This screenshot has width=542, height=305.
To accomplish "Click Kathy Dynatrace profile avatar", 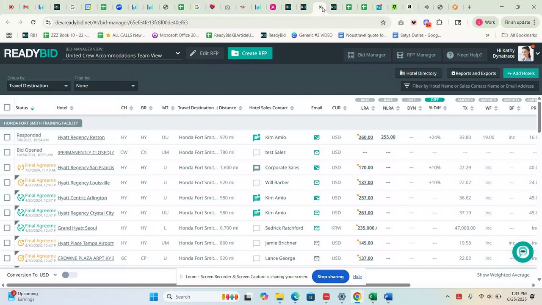I will click(x=525, y=53).
